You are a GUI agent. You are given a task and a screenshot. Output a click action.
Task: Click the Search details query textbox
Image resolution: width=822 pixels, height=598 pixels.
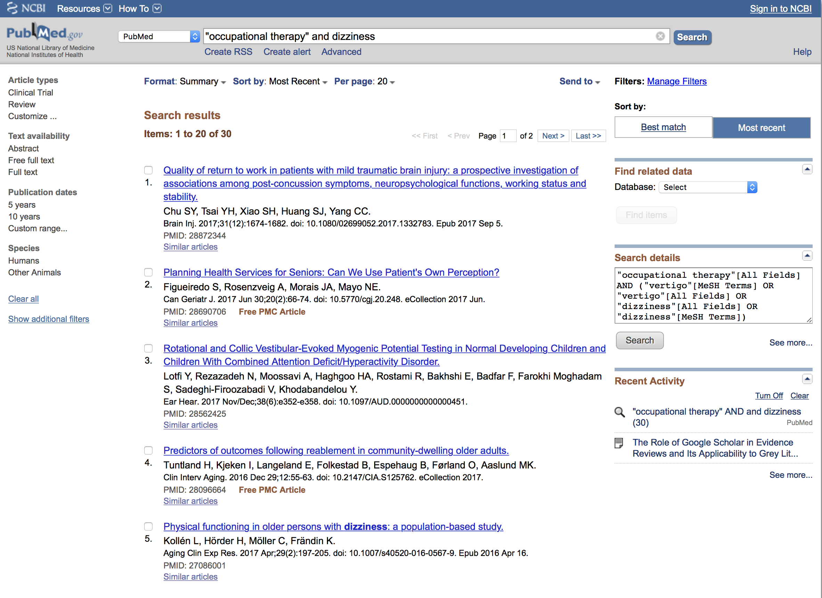click(x=713, y=296)
